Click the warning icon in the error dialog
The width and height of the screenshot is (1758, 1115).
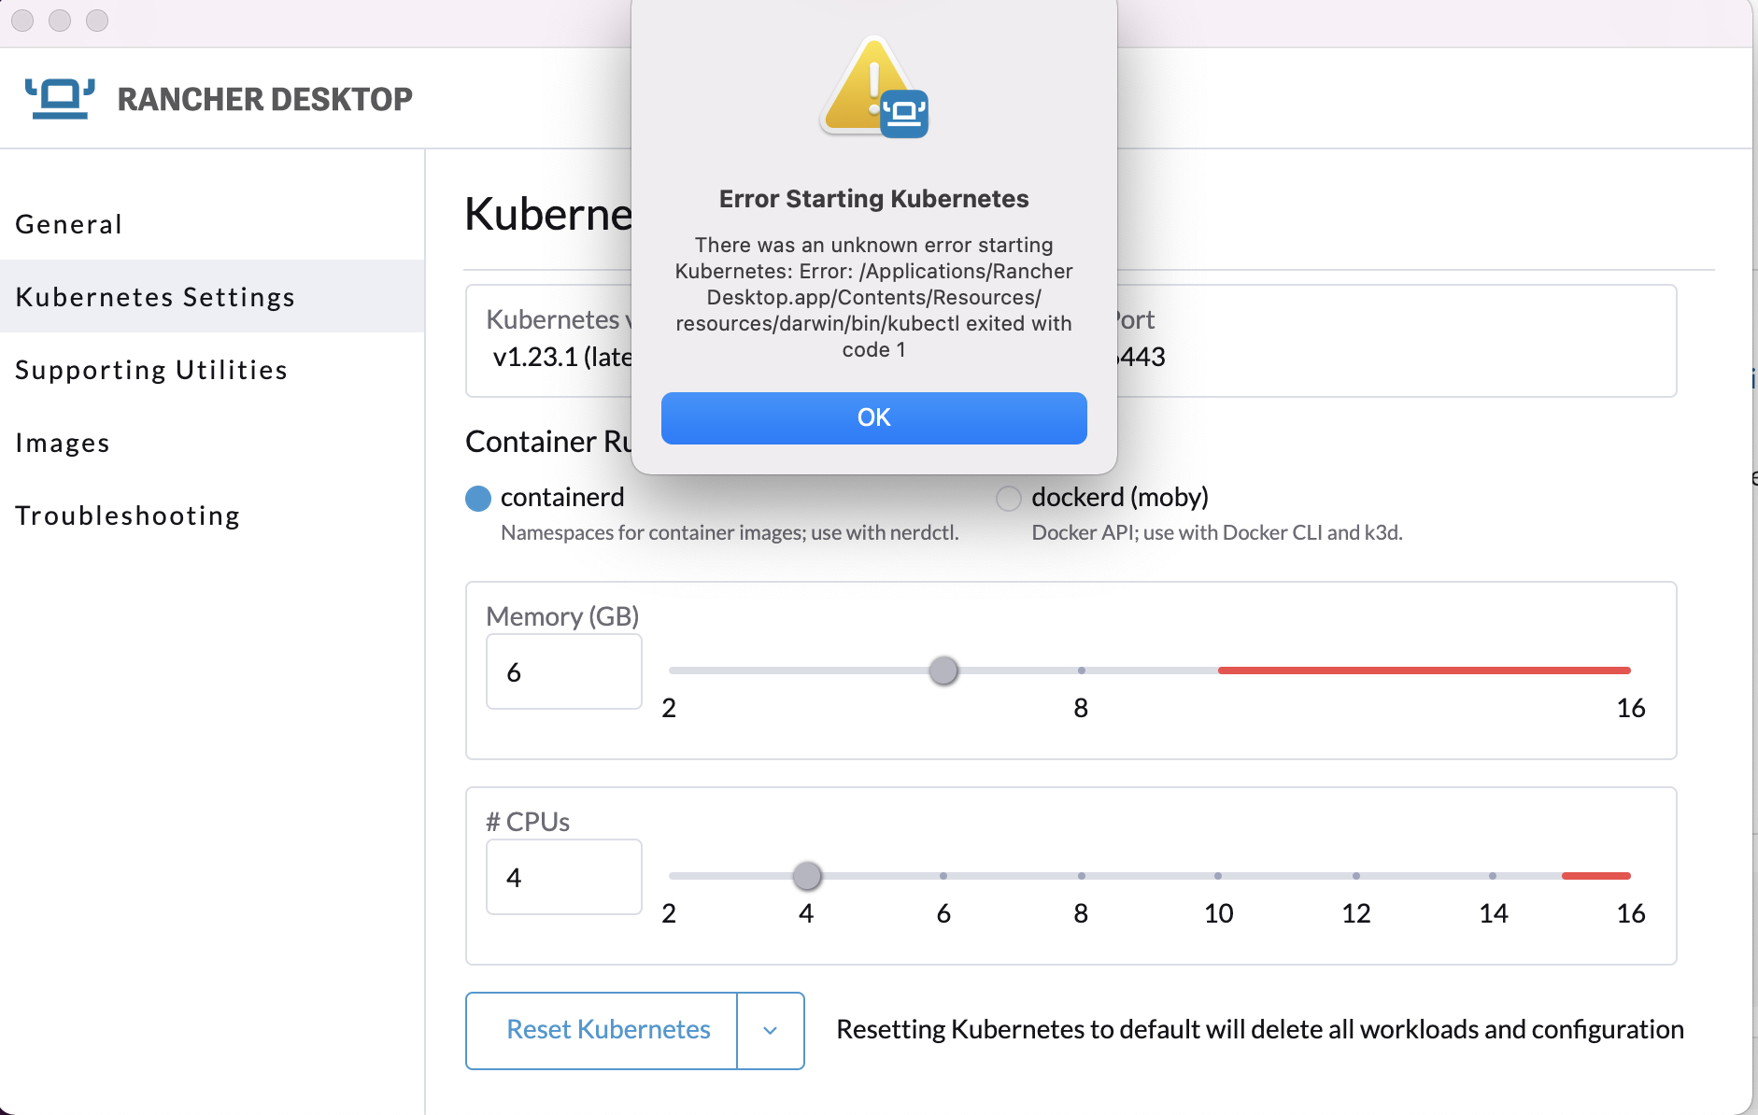tap(873, 88)
